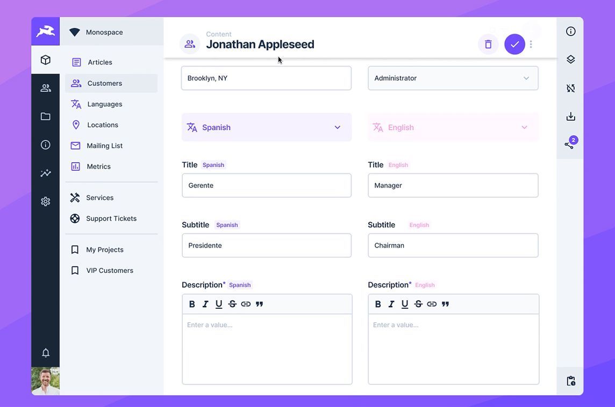Click the purple checkmark save button
The height and width of the screenshot is (407, 615).
514,44
